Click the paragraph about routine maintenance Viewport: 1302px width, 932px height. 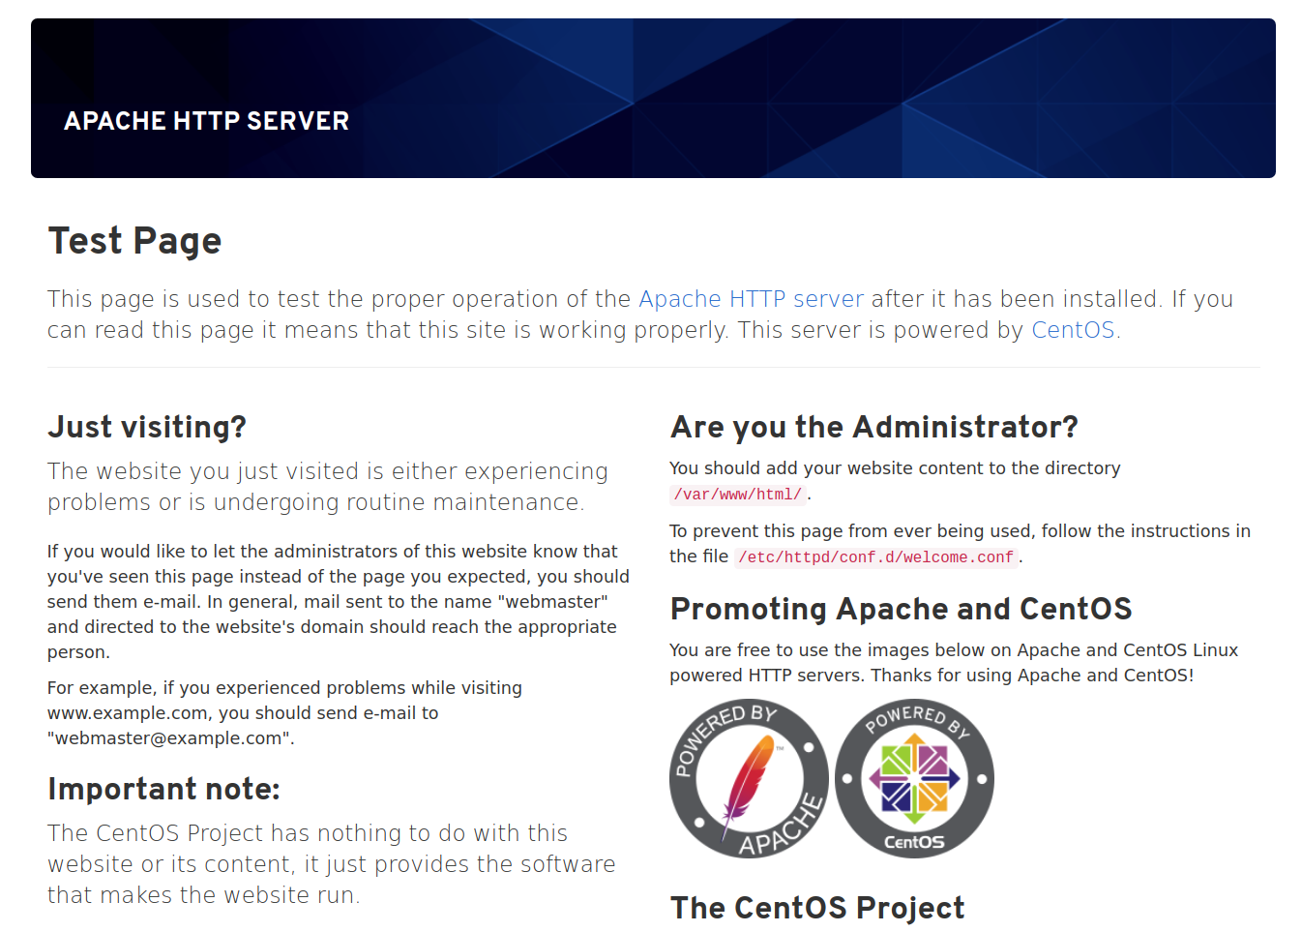tap(327, 487)
